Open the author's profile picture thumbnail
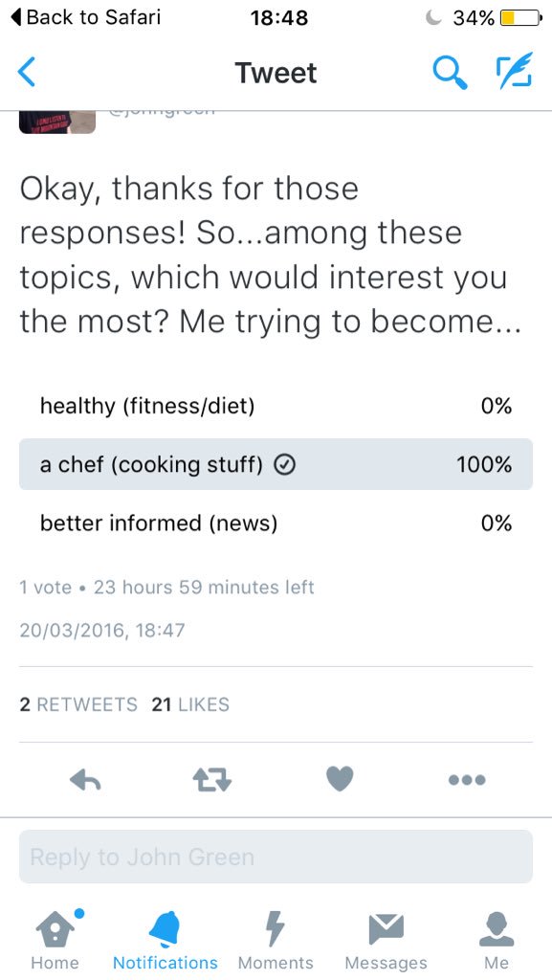552x980 pixels. pyautogui.click(x=57, y=122)
